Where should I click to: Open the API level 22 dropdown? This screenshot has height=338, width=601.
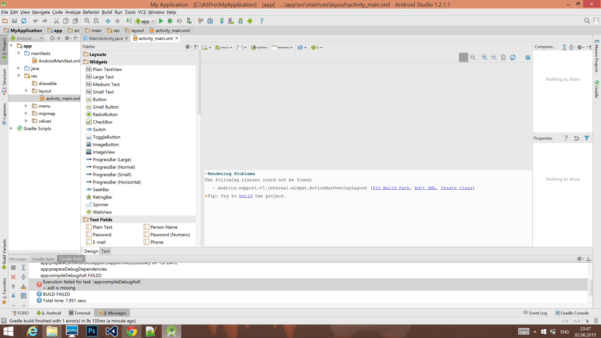317,48
